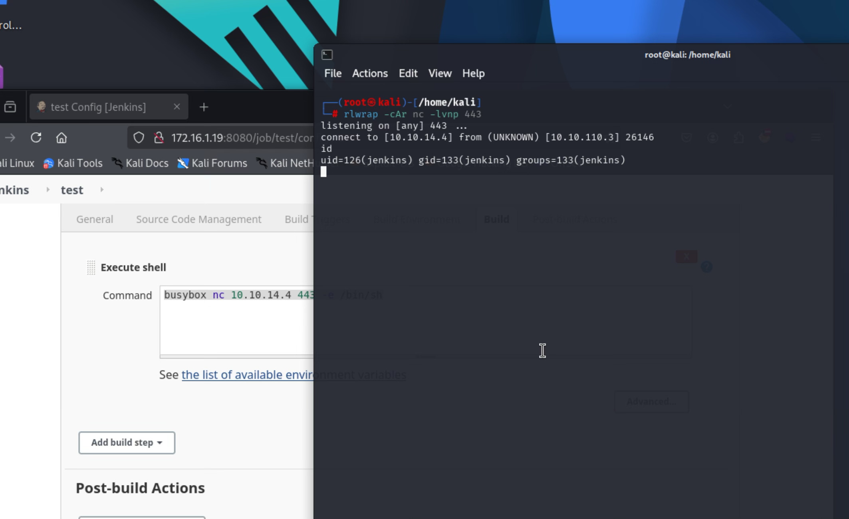Open the terminal Actions menu

pyautogui.click(x=369, y=73)
